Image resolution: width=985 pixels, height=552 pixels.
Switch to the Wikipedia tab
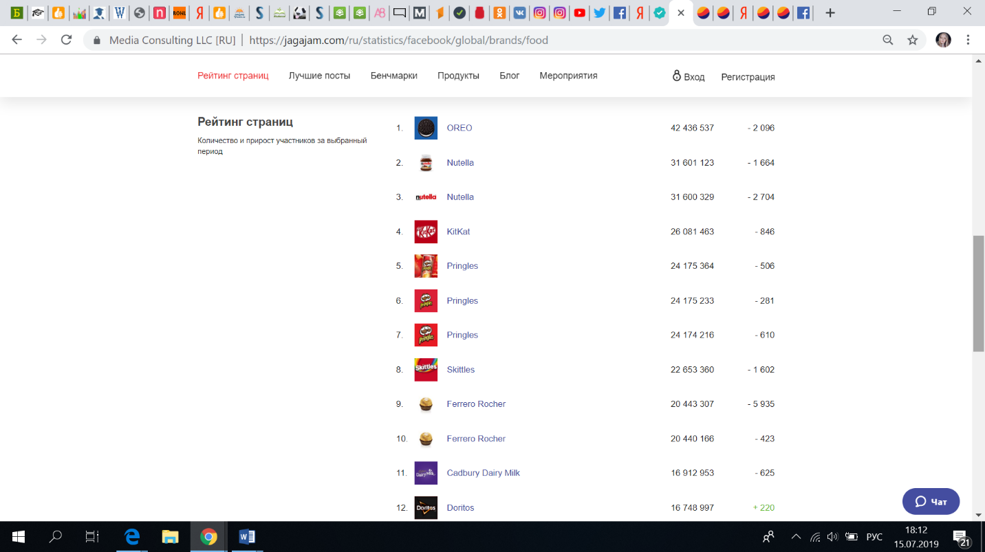(120, 13)
